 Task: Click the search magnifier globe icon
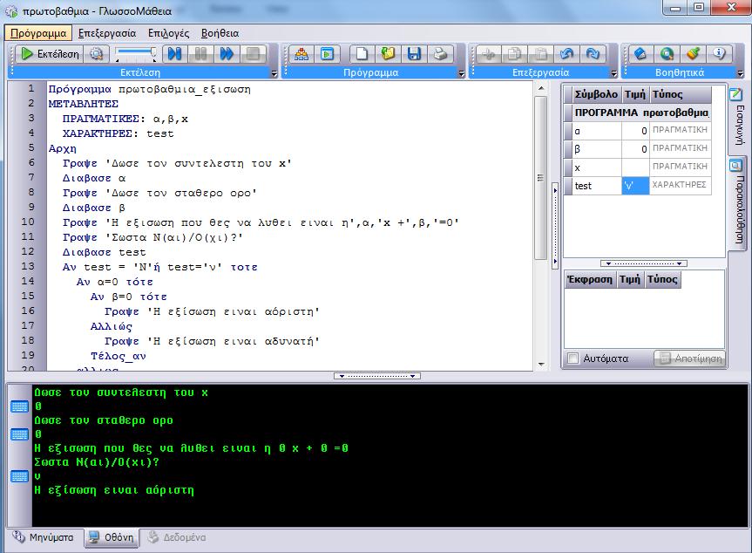pos(667,54)
